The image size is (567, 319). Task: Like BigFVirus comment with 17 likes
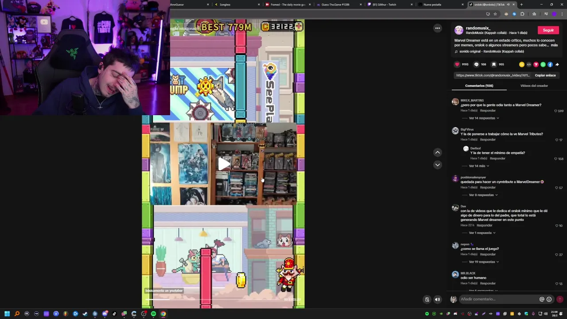(x=557, y=140)
